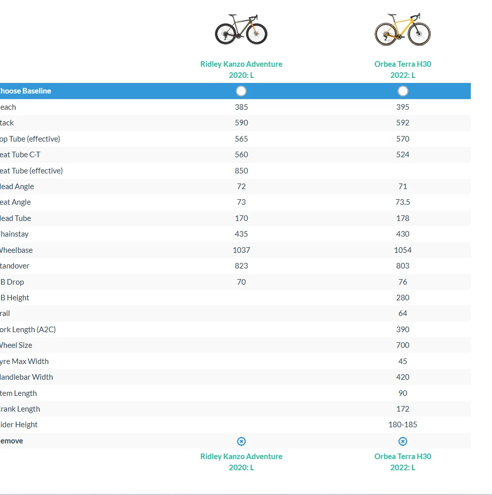Click the Remove row label
Screen dimensions: 492x495
11,441
